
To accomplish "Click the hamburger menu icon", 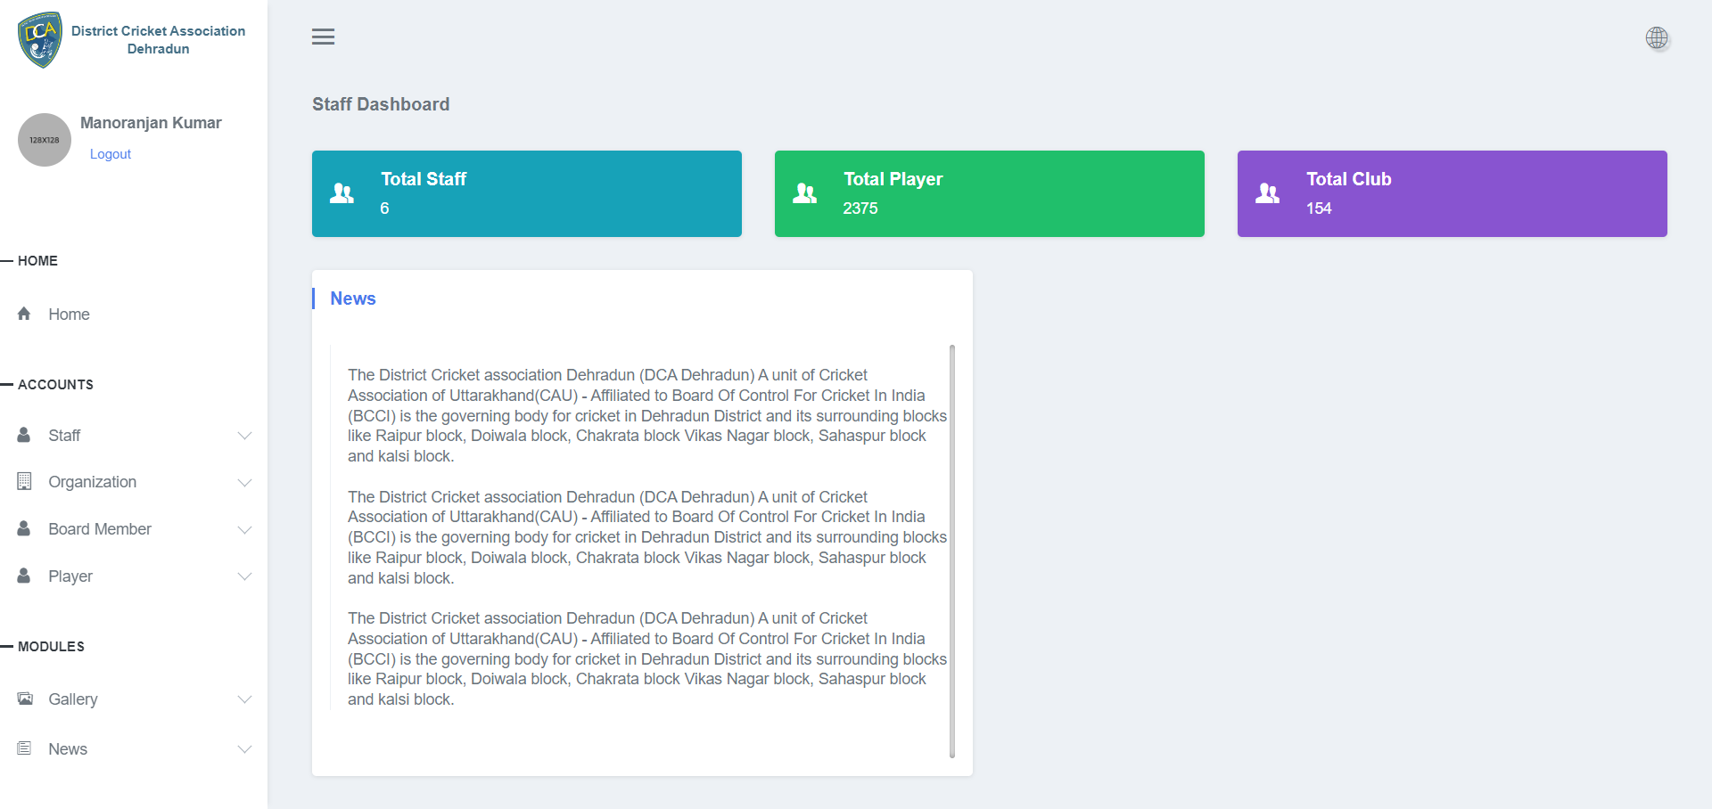I will point(323,37).
